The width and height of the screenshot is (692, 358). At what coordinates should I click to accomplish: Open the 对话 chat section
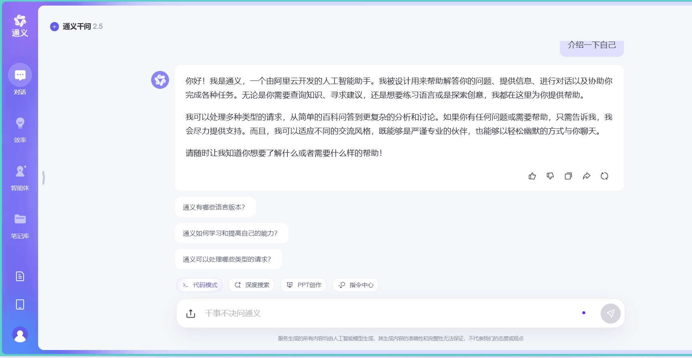20,80
